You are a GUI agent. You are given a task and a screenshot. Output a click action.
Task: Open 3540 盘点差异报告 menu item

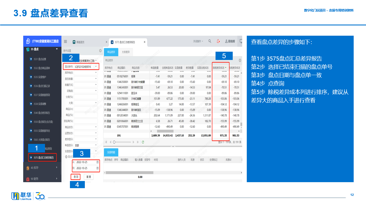point(42,113)
